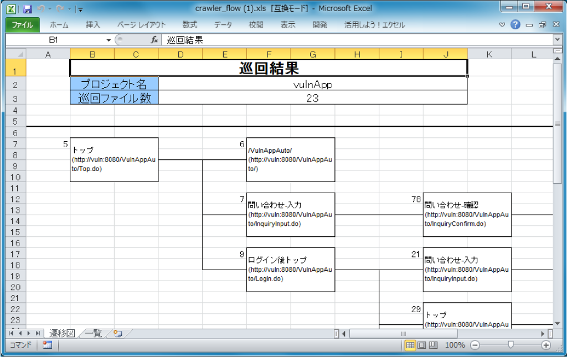Switch to the 数式 ribbon tab

point(189,25)
